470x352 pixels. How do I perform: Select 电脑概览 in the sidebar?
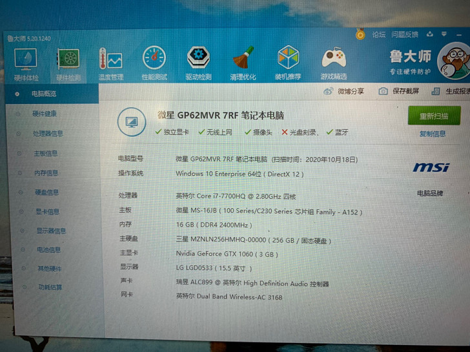click(52, 94)
